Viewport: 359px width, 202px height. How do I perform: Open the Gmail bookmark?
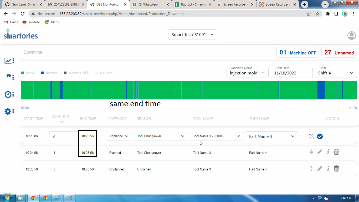11,22
